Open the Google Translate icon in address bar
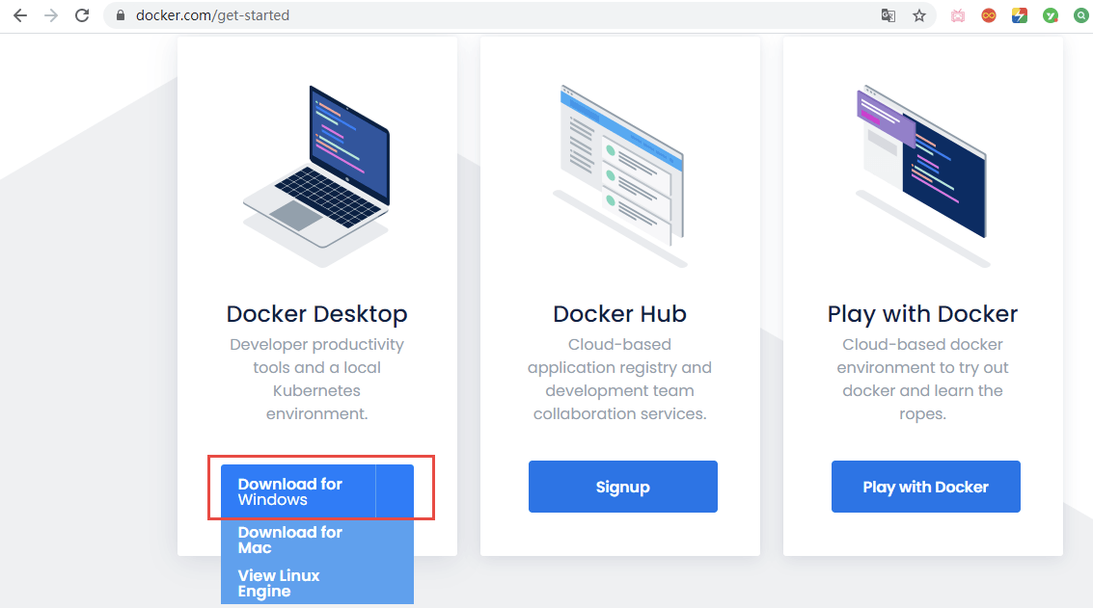The height and width of the screenshot is (608, 1093). click(x=888, y=15)
